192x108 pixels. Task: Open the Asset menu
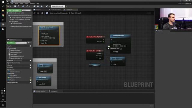17,4
